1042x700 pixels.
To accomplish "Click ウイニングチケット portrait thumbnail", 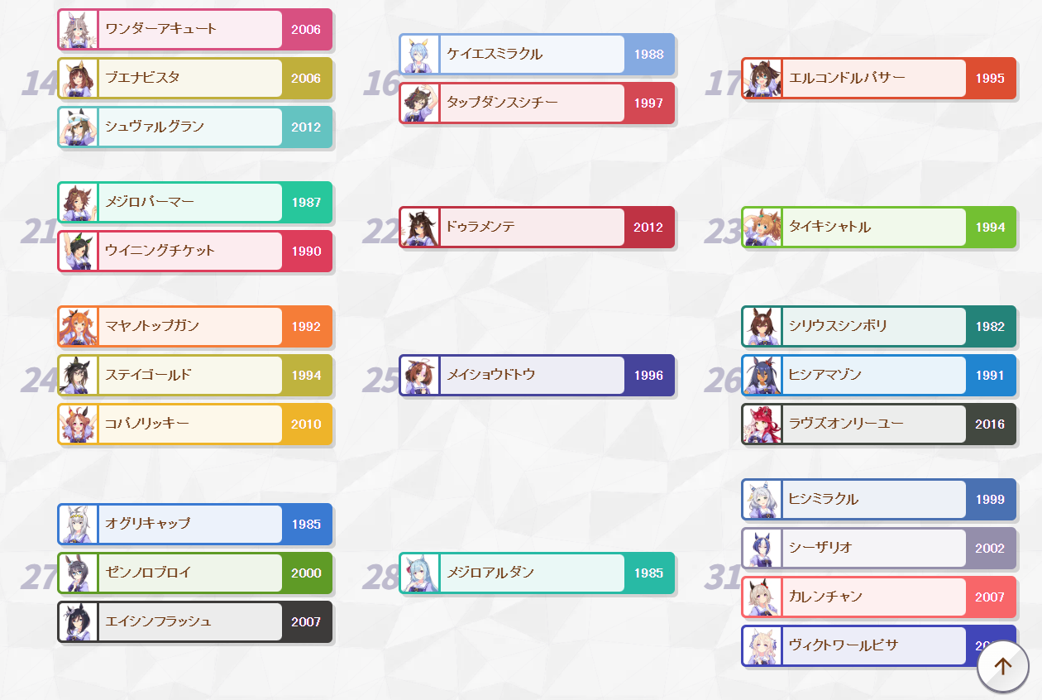I will pyautogui.click(x=79, y=252).
